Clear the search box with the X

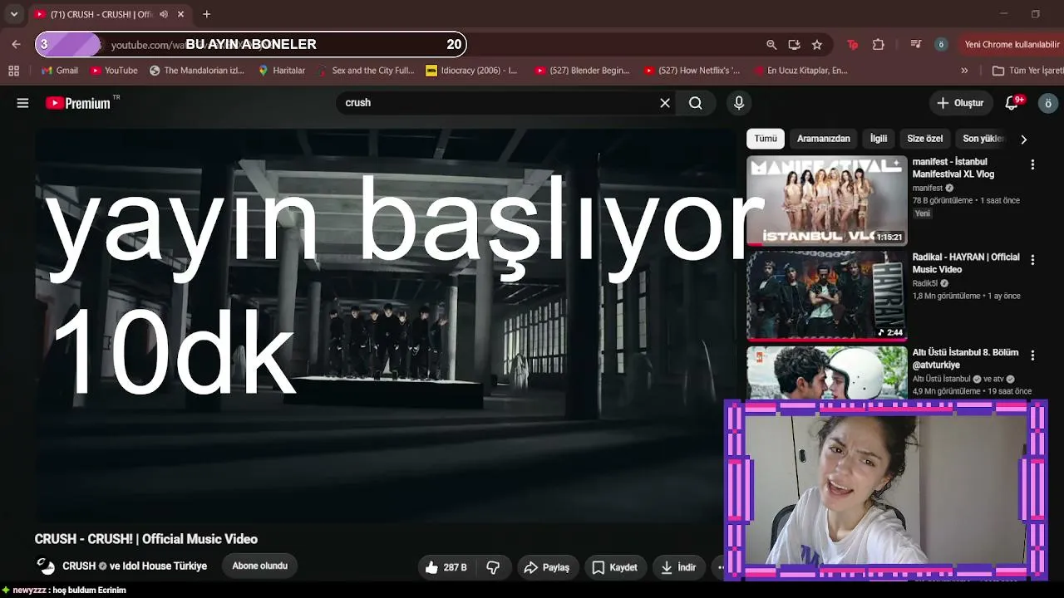665,103
